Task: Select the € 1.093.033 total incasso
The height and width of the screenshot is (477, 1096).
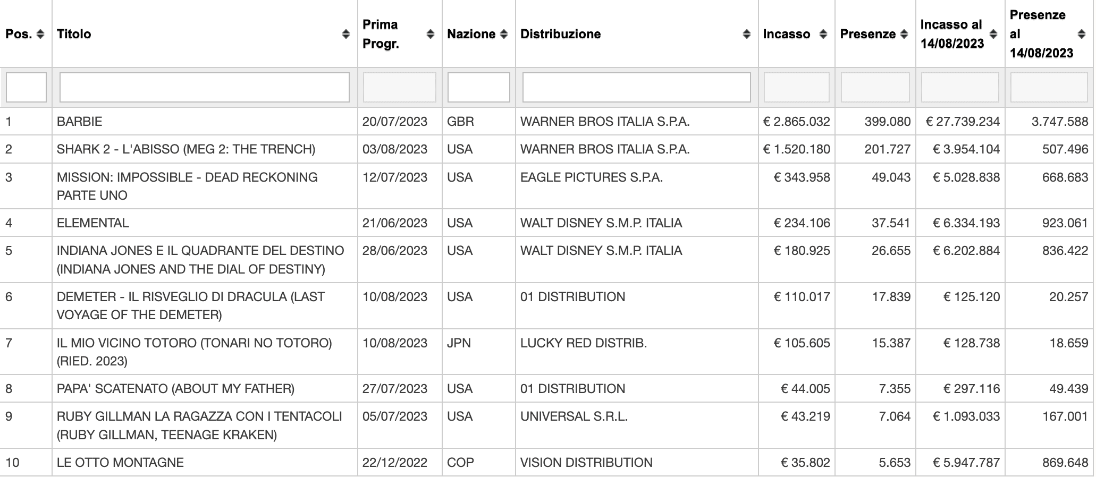Action: pos(967,416)
